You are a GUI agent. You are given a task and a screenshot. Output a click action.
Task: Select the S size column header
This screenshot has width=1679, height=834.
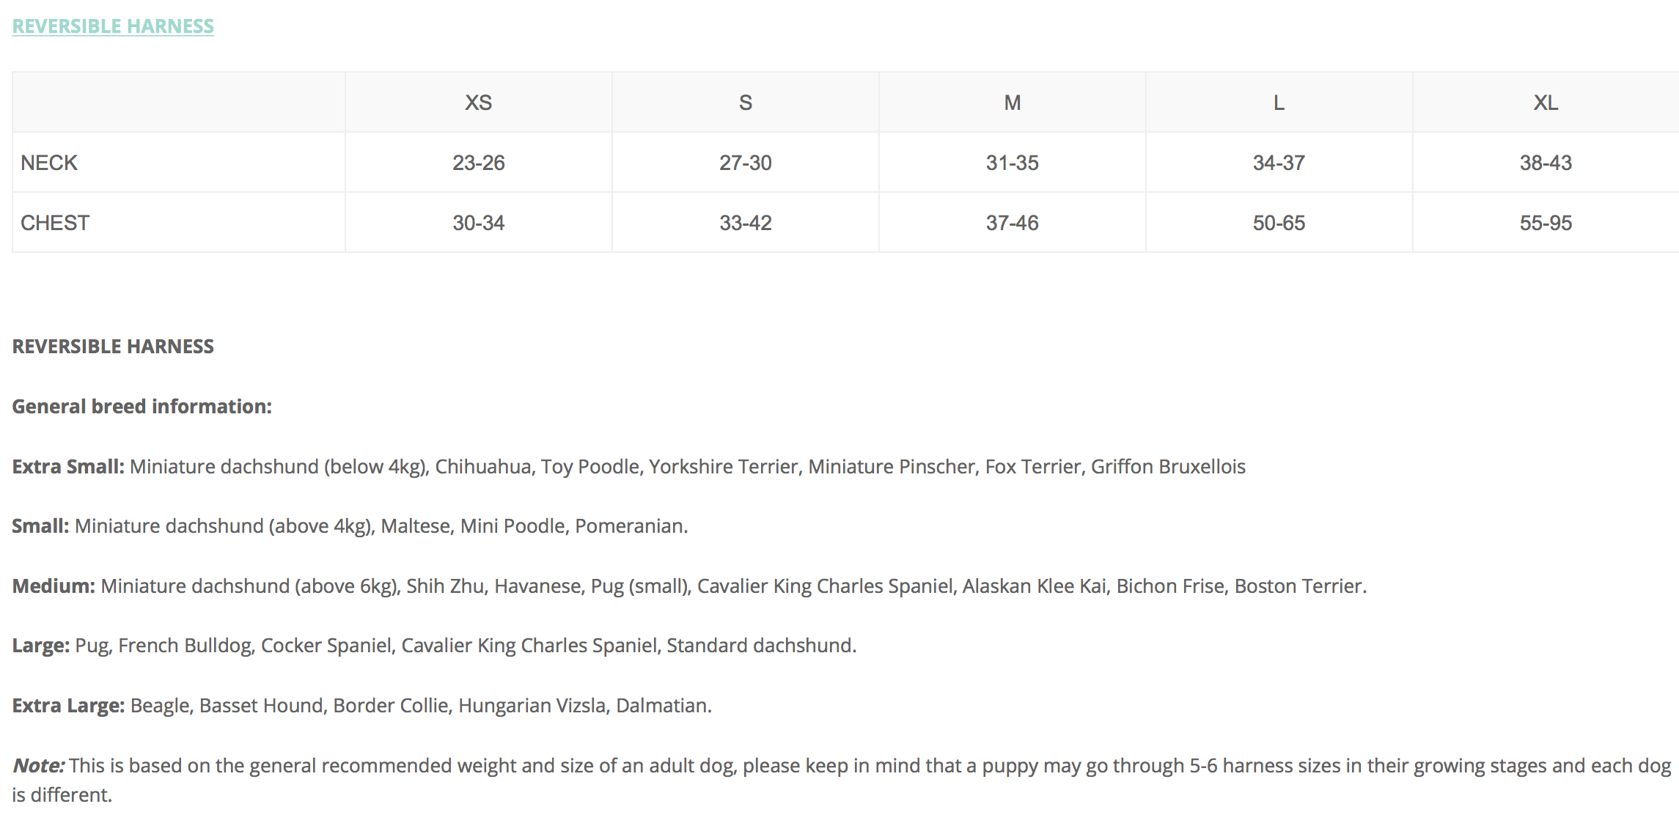[745, 103]
